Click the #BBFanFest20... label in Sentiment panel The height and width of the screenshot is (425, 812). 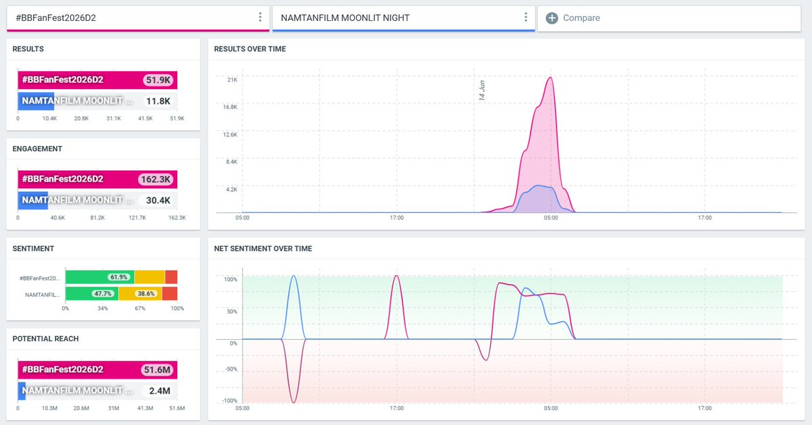[41, 278]
